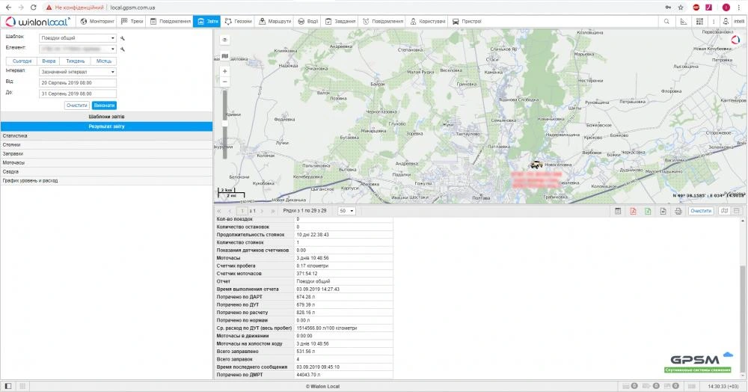Open the rows per page dropdown showing 50

pos(346,212)
